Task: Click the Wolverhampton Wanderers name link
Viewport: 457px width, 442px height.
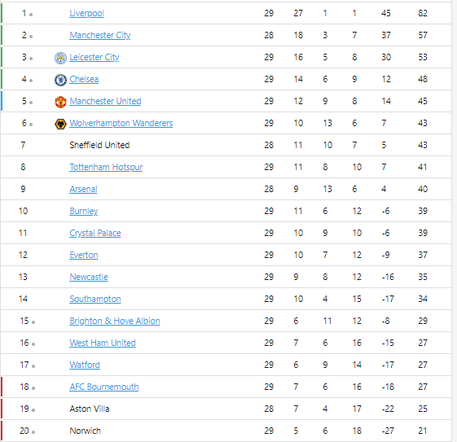Action: 121,123
